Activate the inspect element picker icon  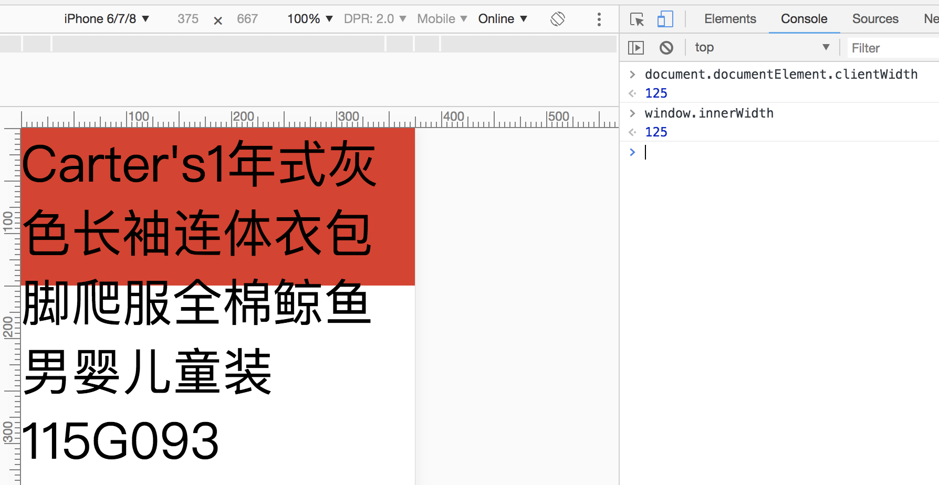637,19
